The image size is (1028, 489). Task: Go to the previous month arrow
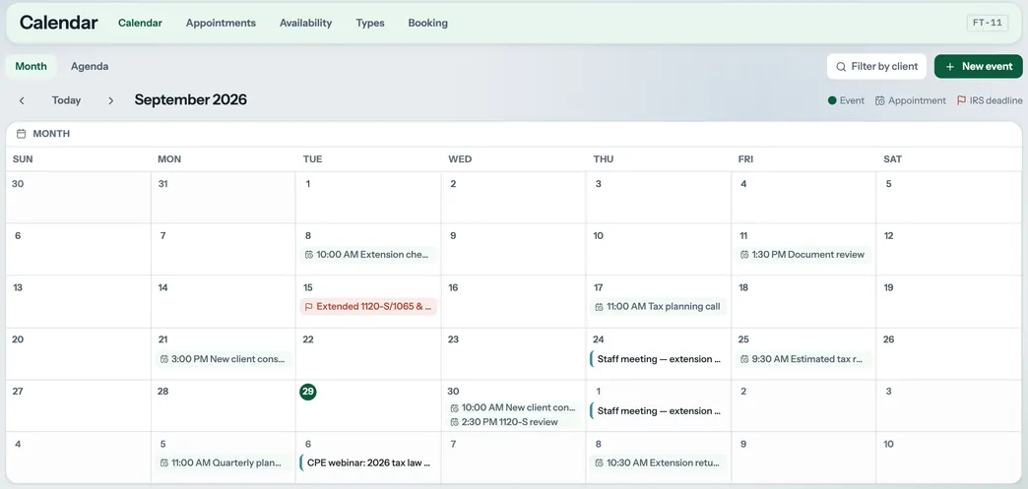pyautogui.click(x=22, y=100)
